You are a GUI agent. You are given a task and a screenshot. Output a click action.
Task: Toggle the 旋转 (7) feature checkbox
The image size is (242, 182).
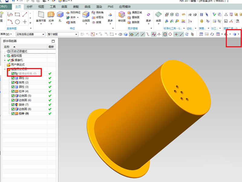click(x=13, y=105)
